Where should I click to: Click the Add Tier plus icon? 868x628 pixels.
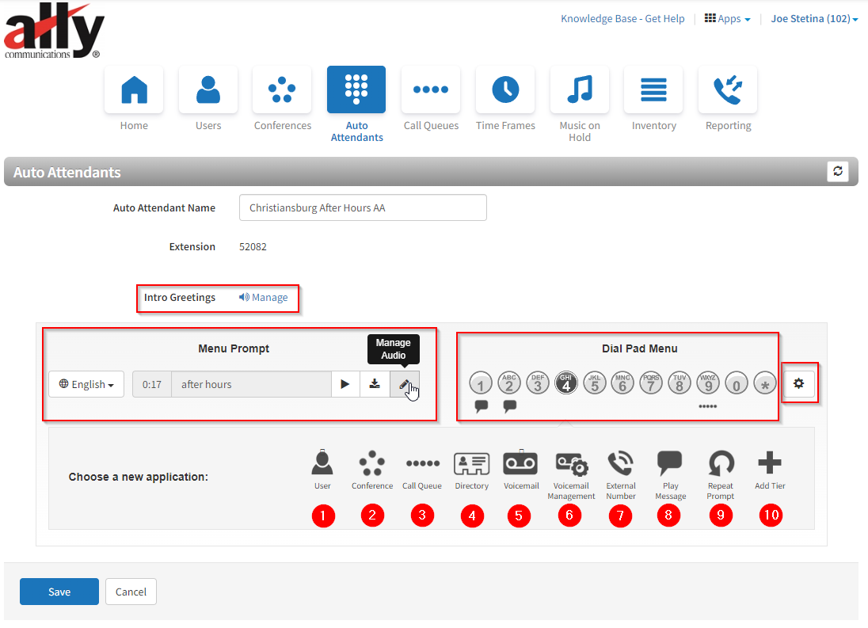[x=770, y=463]
